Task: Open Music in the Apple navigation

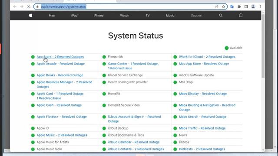Action: [170, 16]
